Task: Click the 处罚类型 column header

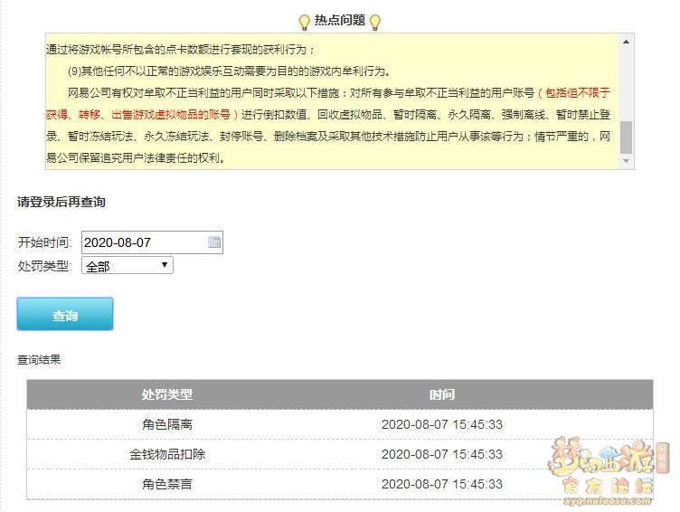Action: pyautogui.click(x=167, y=394)
